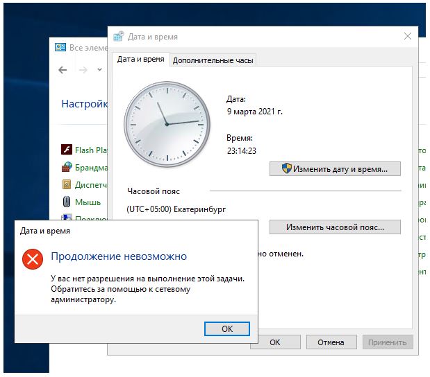This screenshot has height=377, width=430.
Task: Select the Дата и время tab
Action: [140, 60]
